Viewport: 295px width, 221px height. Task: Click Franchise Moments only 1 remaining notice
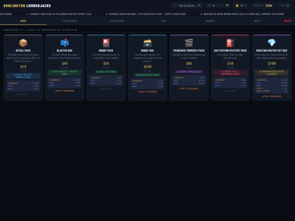coord(188,88)
